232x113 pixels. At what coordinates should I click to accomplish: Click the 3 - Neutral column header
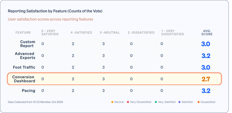[110, 33]
